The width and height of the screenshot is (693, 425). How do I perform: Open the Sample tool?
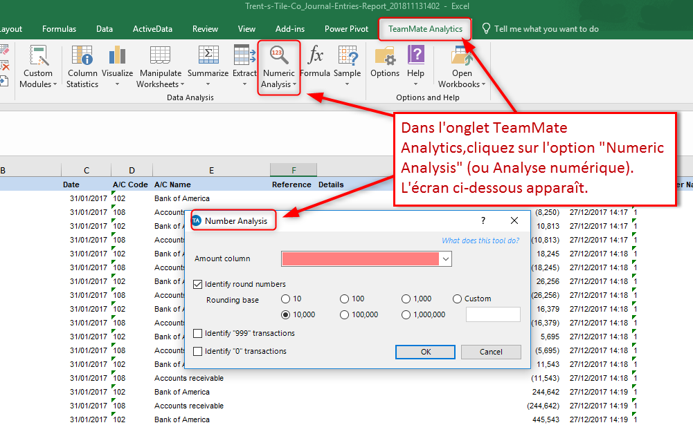tap(347, 66)
